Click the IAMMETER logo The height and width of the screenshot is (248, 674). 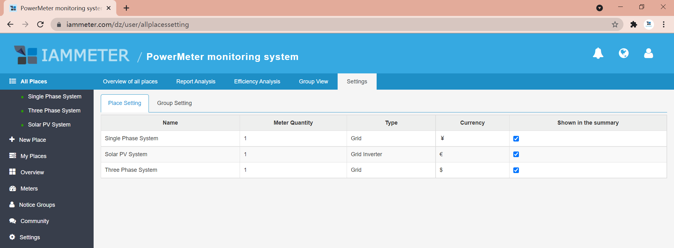[x=72, y=56]
